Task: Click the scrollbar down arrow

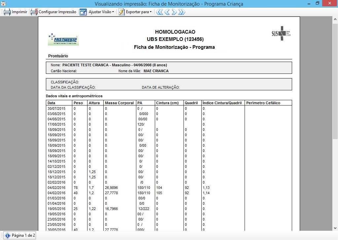Action: click(x=335, y=228)
